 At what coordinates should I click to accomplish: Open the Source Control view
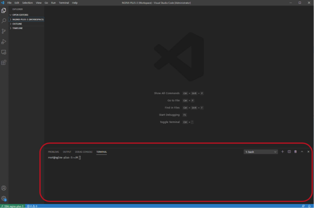coord(4,31)
